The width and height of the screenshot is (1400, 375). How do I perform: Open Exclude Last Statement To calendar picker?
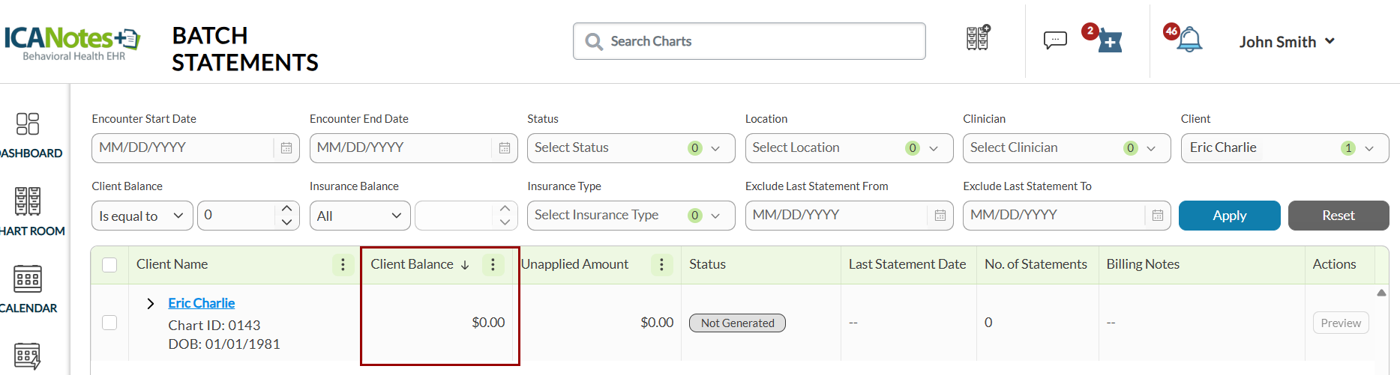coord(1157,216)
